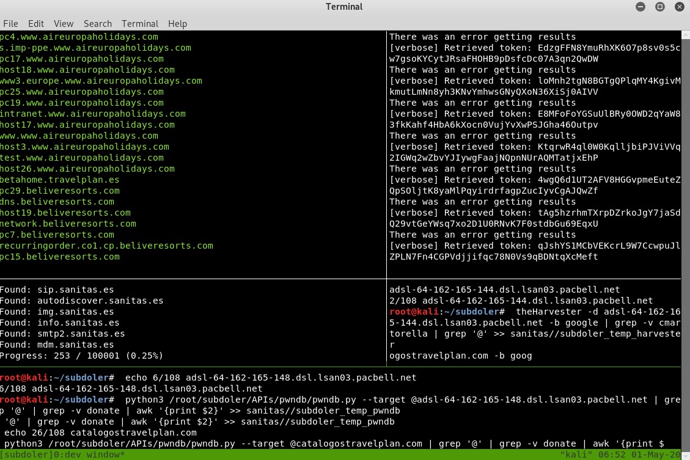Click 'Progress: 253 / 100001 (0.25%)' line
The height and width of the screenshot is (460, 690).
[x=81, y=356]
